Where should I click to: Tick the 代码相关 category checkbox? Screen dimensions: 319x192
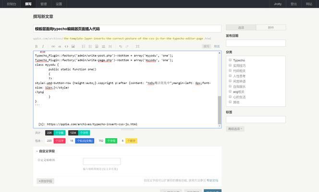pos(230,71)
